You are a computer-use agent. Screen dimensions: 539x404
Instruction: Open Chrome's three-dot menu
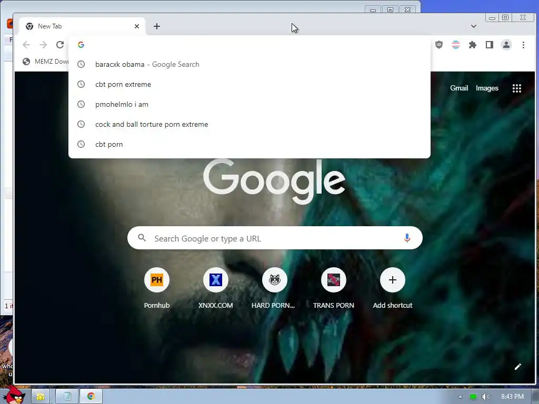[x=523, y=45]
